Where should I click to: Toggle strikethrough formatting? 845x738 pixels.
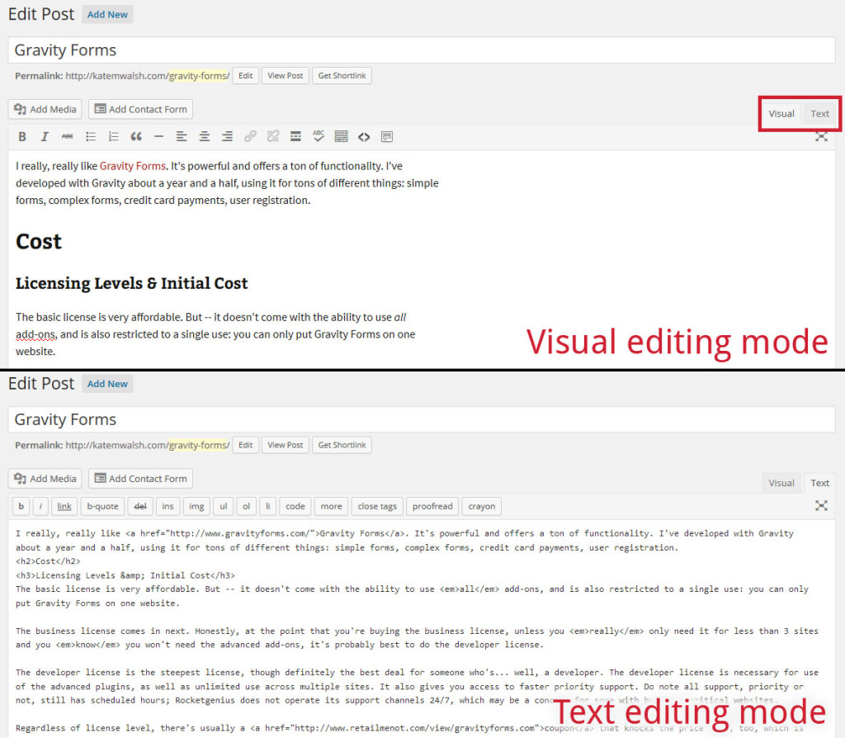67,136
